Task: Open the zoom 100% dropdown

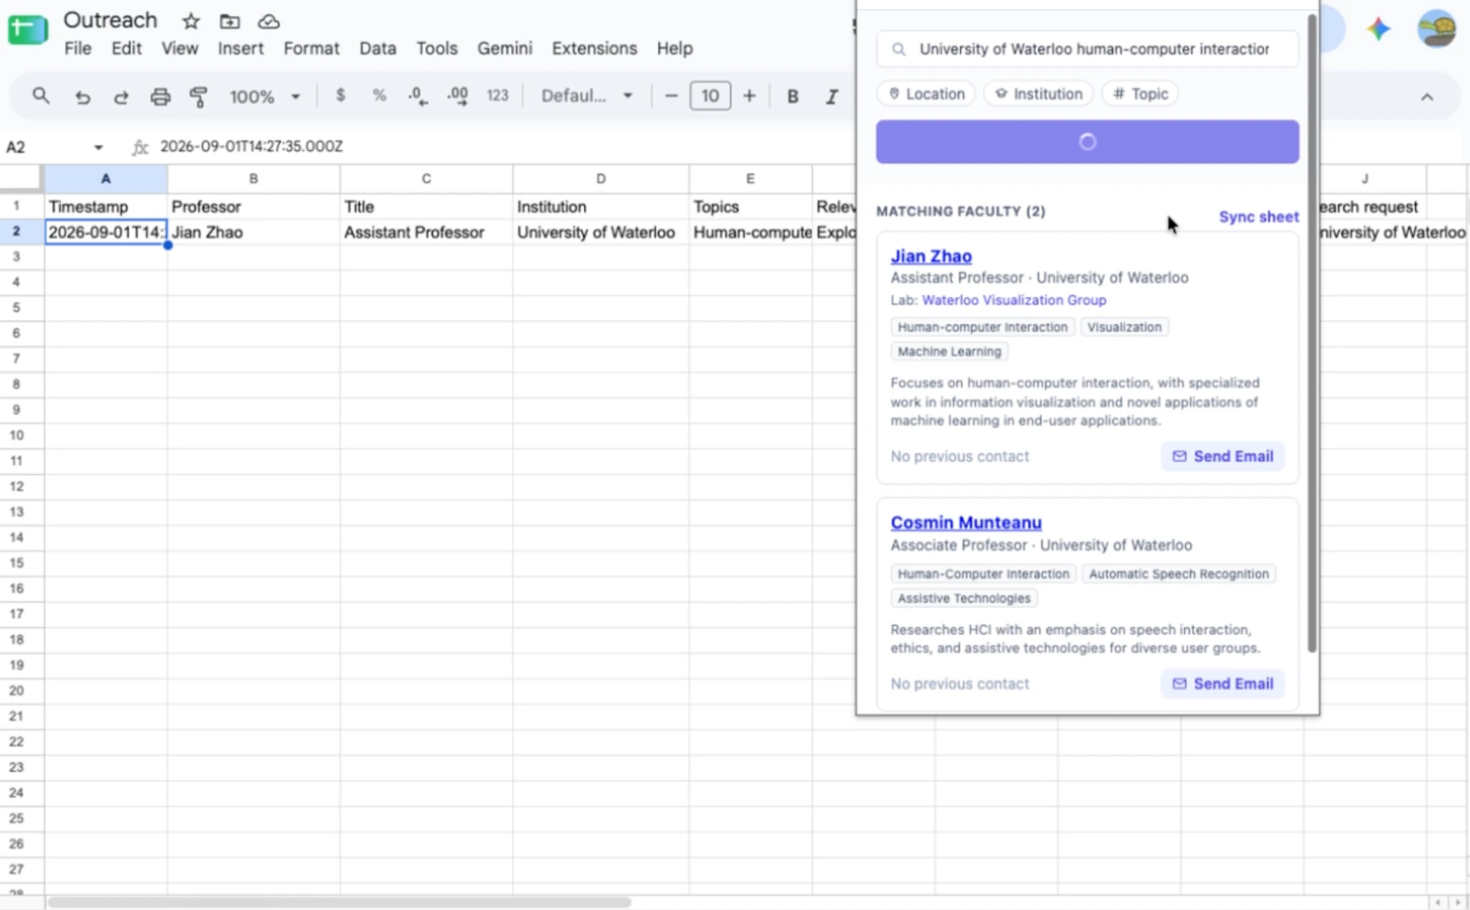Action: click(265, 96)
